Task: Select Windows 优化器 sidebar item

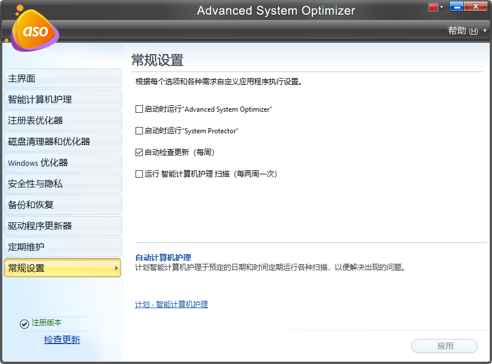Action: tap(63, 162)
